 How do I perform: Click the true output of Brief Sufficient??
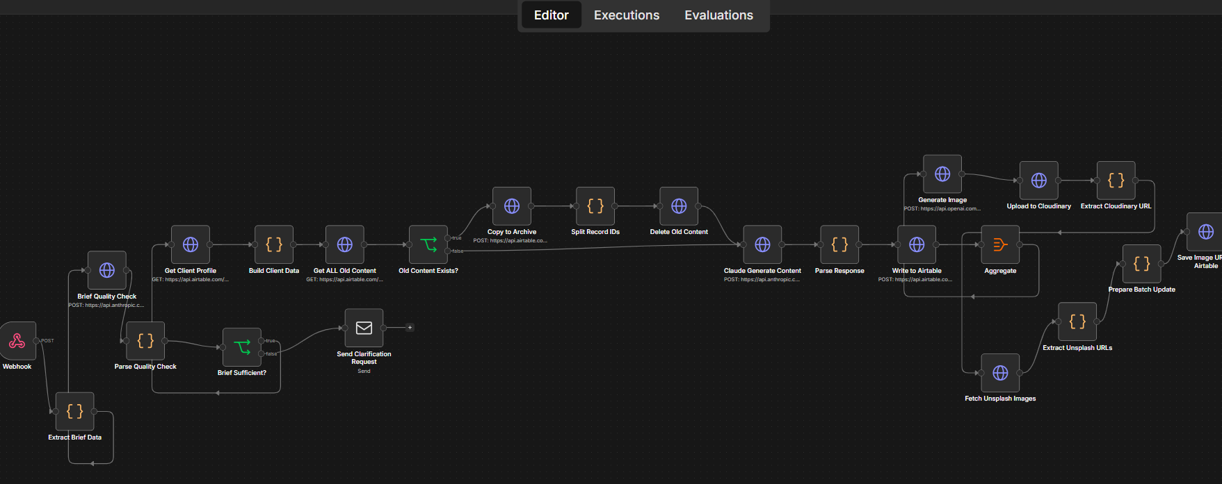pyautogui.click(x=261, y=341)
